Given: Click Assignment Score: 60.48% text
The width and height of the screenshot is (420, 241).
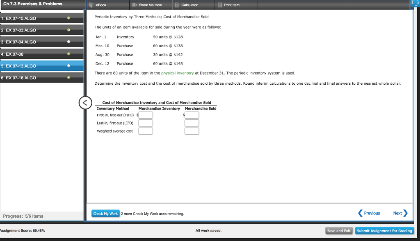Looking at the screenshot, I should (x=22, y=231).
